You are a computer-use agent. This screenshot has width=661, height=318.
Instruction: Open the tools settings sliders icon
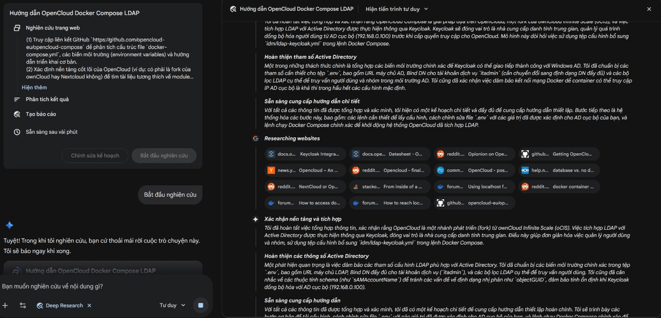pos(23,306)
